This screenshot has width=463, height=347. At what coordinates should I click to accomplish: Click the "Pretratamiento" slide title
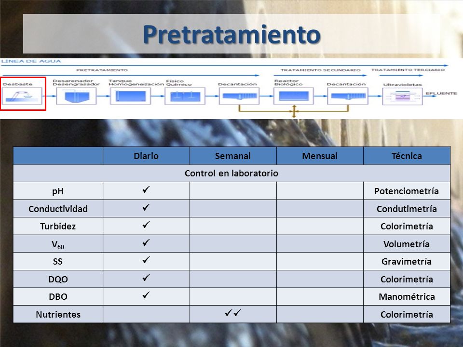[232, 34]
